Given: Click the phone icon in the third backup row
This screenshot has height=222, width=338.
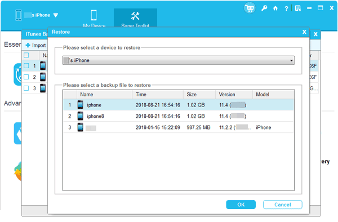Looking at the screenshot, I should [81, 127].
